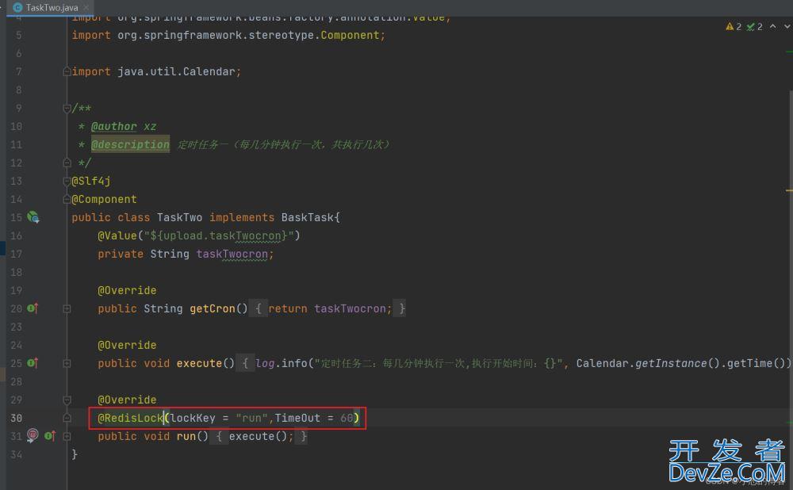This screenshot has width=793, height=490.
Task: Go to next highlighted problem arrow
Action: click(x=787, y=26)
